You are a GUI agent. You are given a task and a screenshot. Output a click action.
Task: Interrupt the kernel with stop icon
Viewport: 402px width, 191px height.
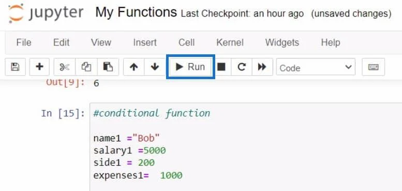pyautogui.click(x=221, y=67)
